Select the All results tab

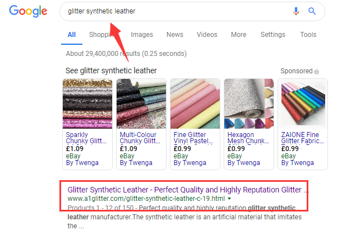point(72,35)
